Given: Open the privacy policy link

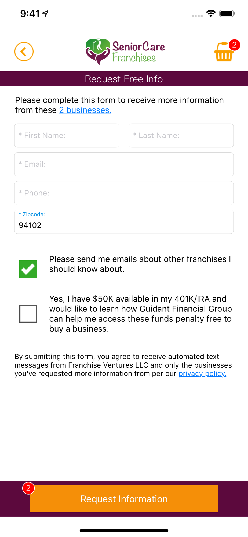Looking at the screenshot, I should [202, 373].
